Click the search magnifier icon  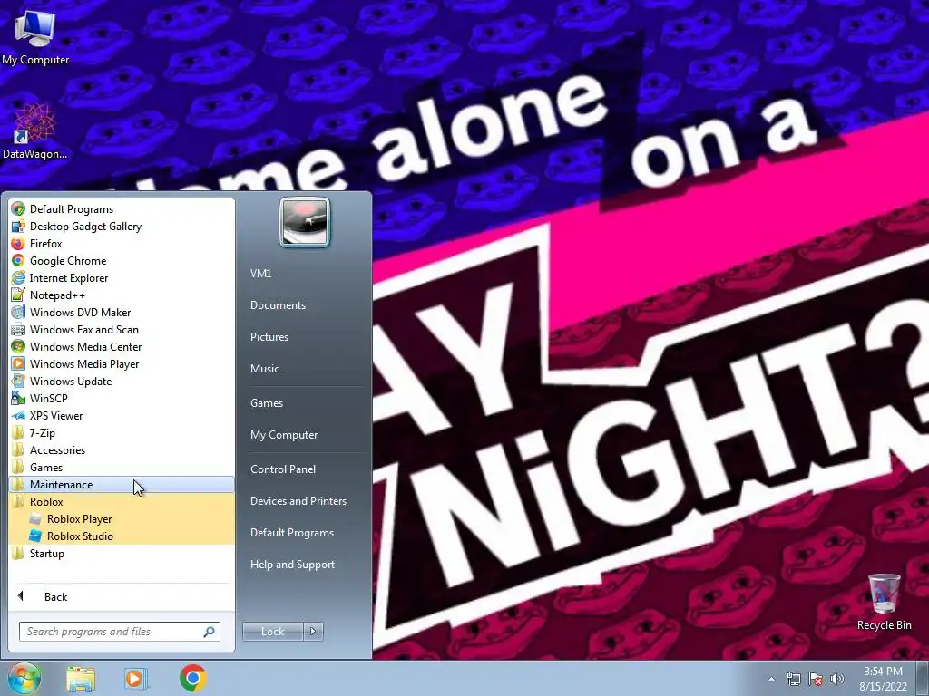pos(210,632)
